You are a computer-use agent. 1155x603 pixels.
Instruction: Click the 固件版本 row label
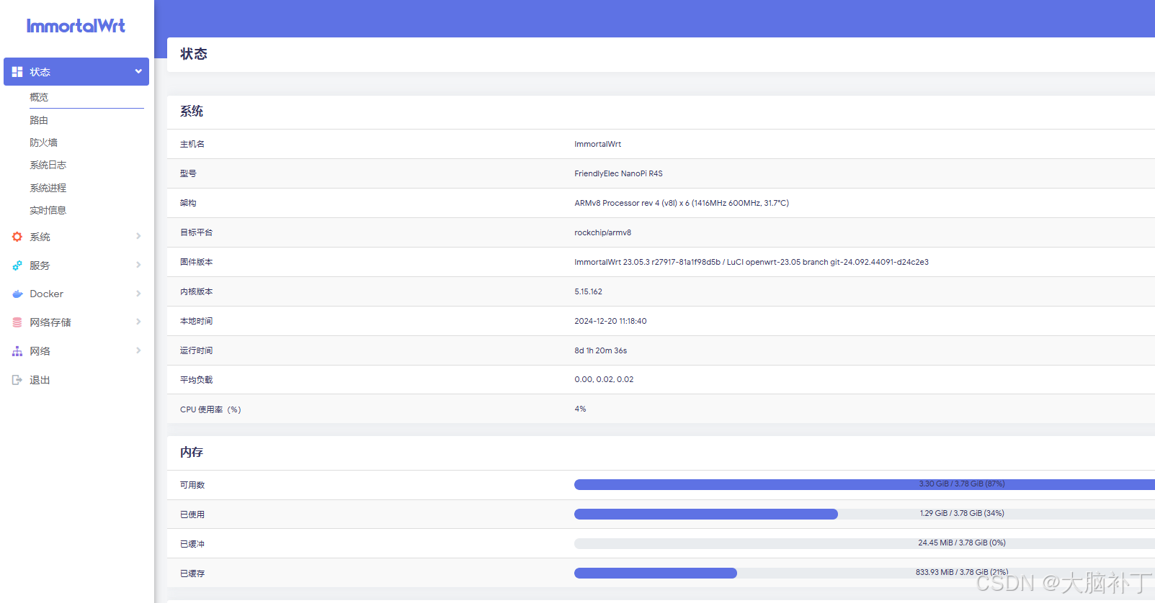196,262
